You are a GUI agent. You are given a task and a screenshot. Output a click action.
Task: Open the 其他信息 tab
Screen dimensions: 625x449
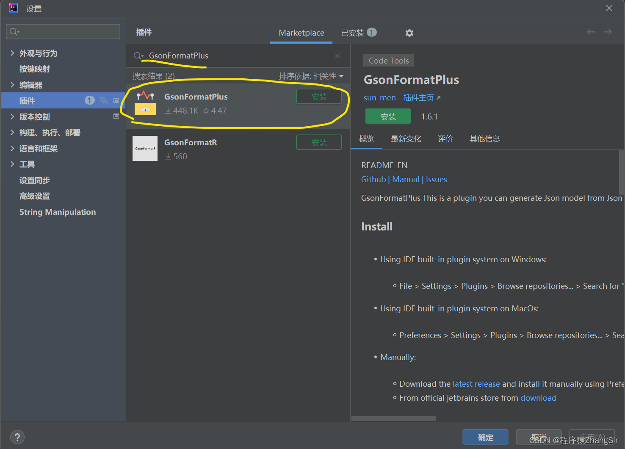point(485,139)
